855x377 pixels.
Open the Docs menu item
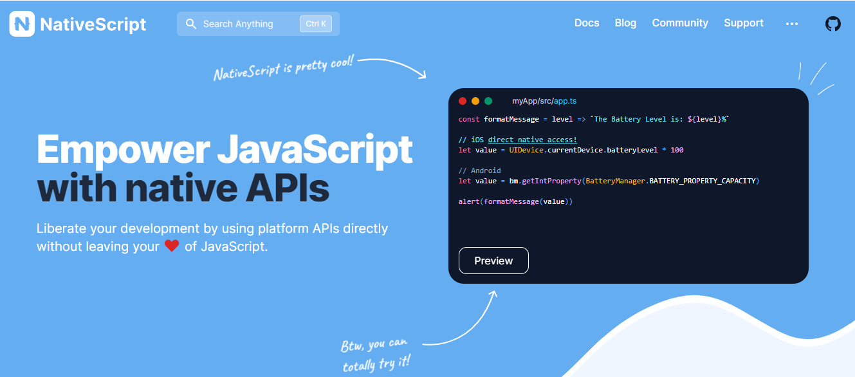pos(587,23)
